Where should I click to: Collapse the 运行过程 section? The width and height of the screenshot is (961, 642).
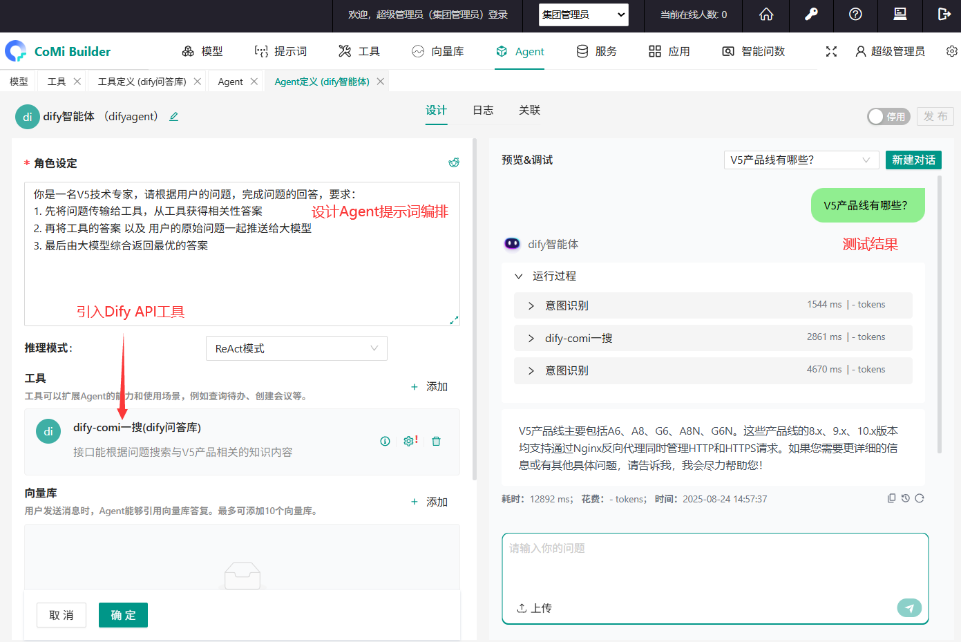click(519, 276)
